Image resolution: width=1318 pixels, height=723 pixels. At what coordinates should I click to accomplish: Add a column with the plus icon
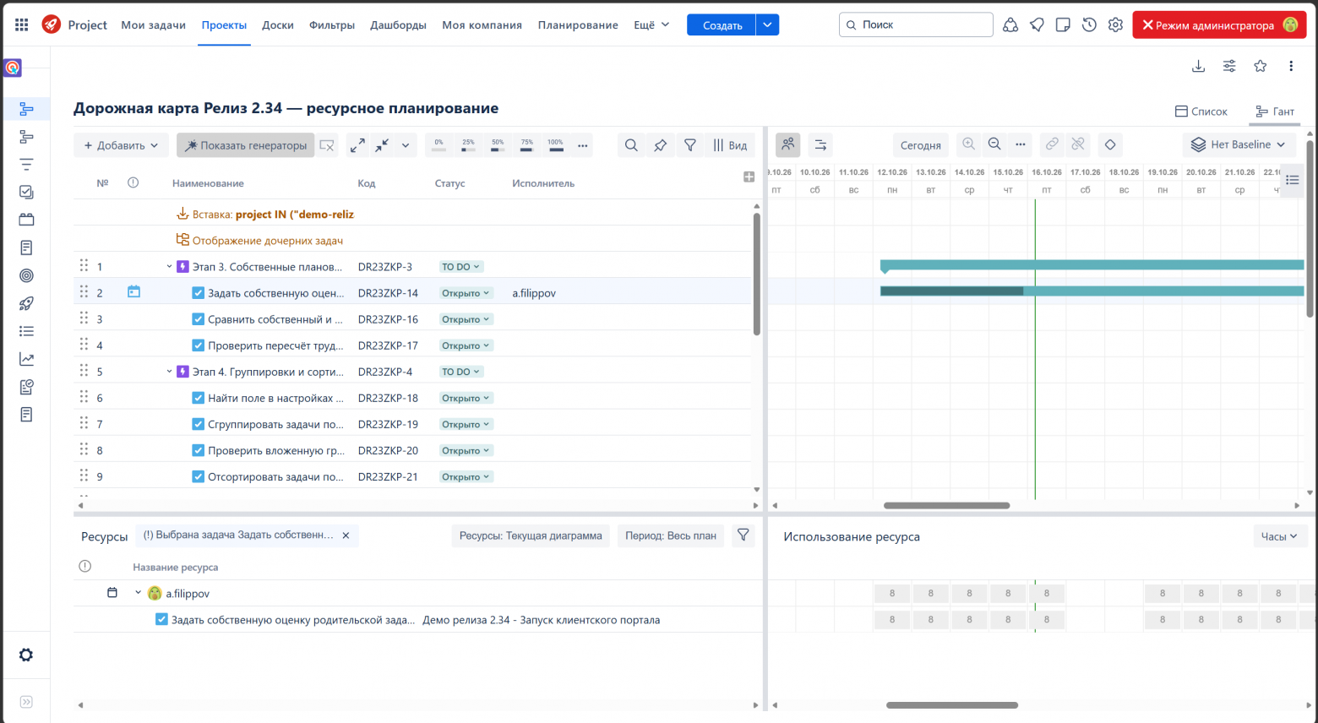pyautogui.click(x=749, y=177)
